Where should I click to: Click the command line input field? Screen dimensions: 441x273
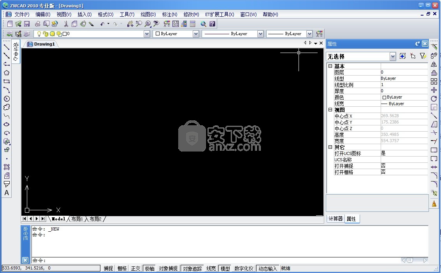click(216, 260)
